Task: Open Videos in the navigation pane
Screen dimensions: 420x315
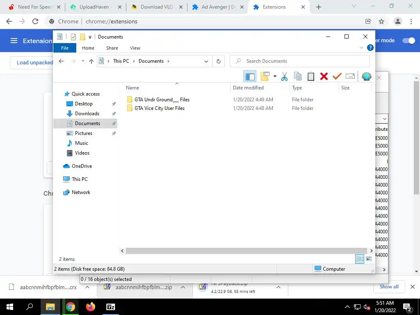Action: tap(82, 153)
